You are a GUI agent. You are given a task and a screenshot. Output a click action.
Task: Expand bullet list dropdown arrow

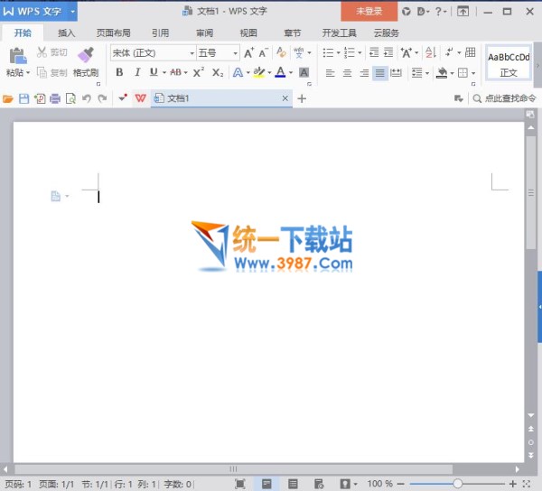[x=339, y=53]
